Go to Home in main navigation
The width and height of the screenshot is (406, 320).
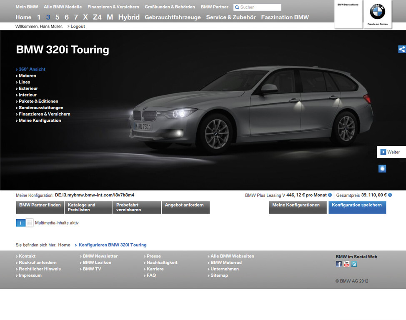[23, 17]
